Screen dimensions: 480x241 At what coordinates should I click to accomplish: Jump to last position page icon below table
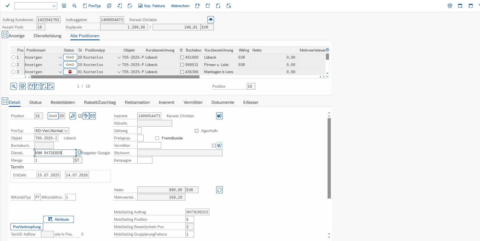(x=51, y=86)
